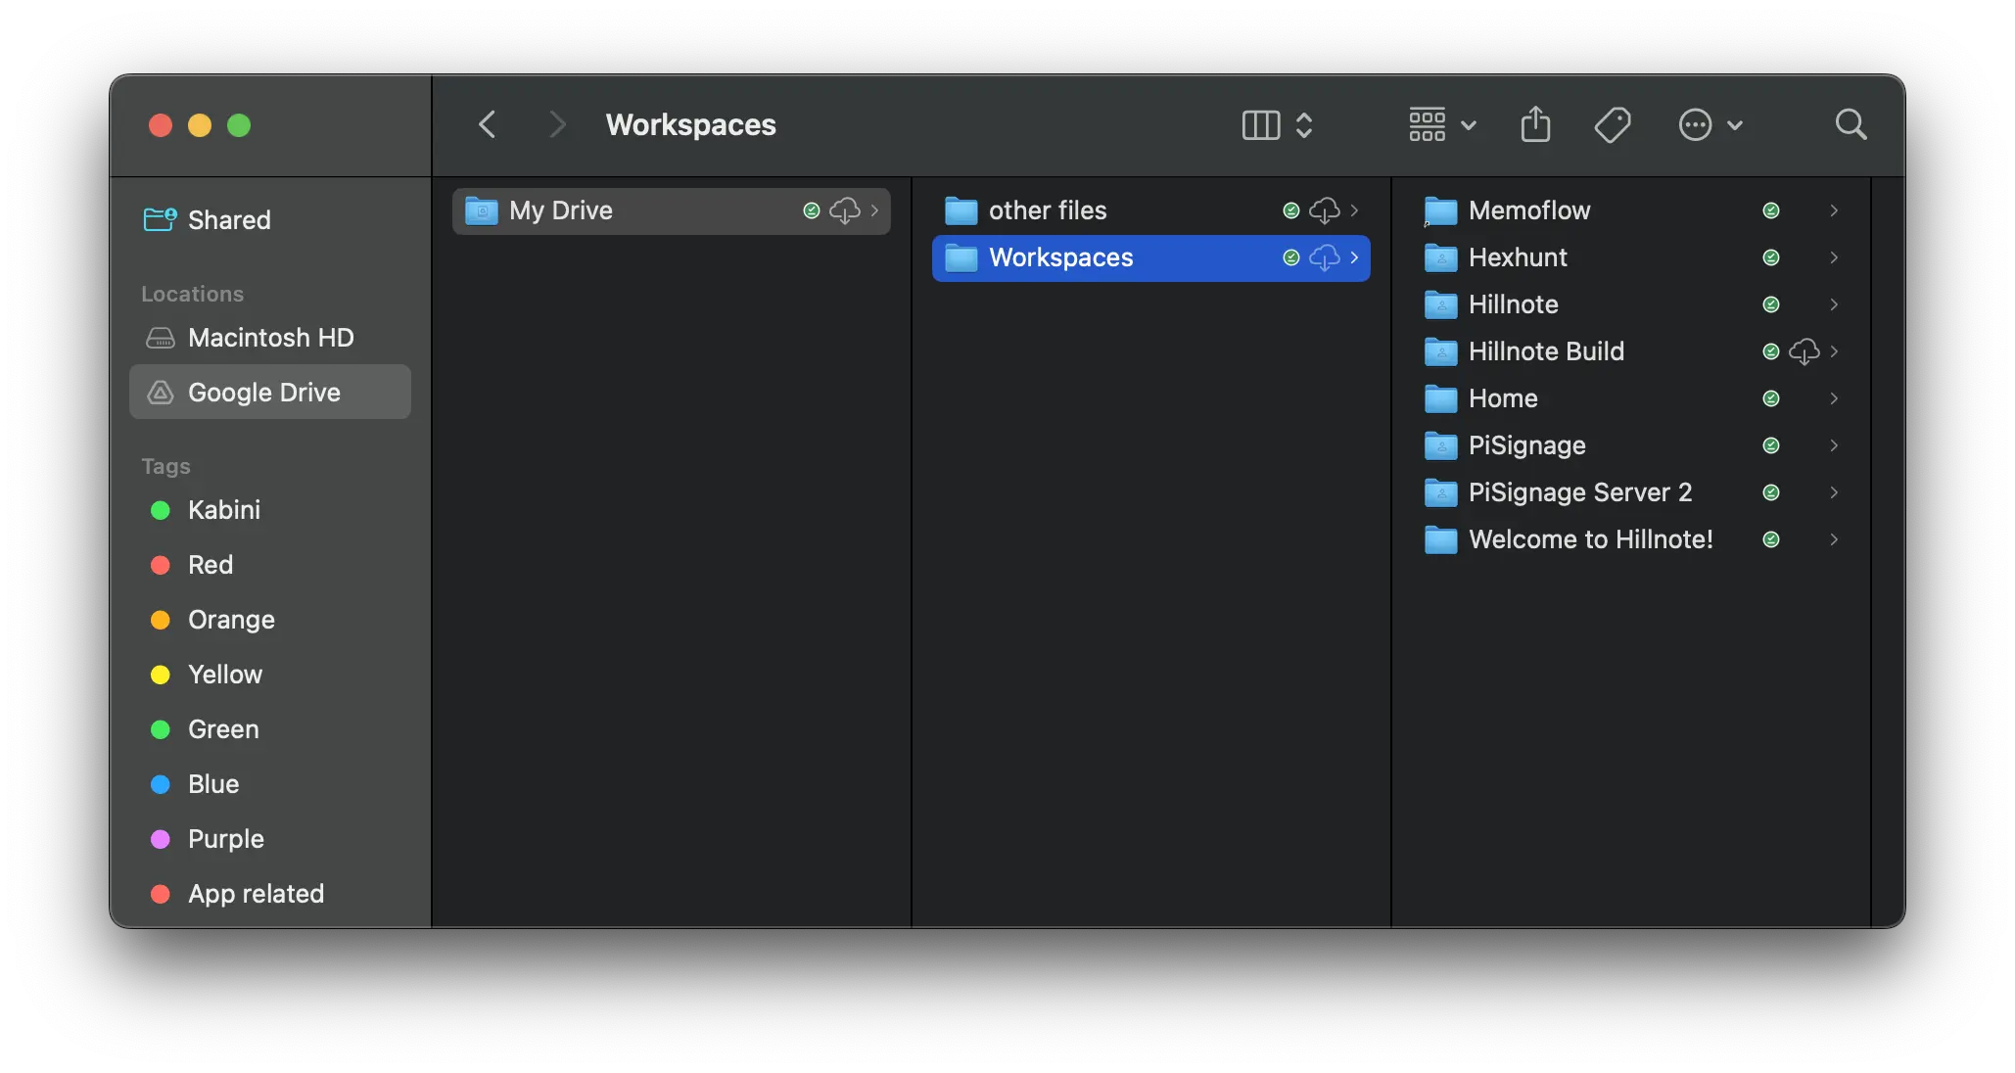Screen dimensions: 2015x1073
Task: Click the forward navigation arrow
Action: point(557,125)
